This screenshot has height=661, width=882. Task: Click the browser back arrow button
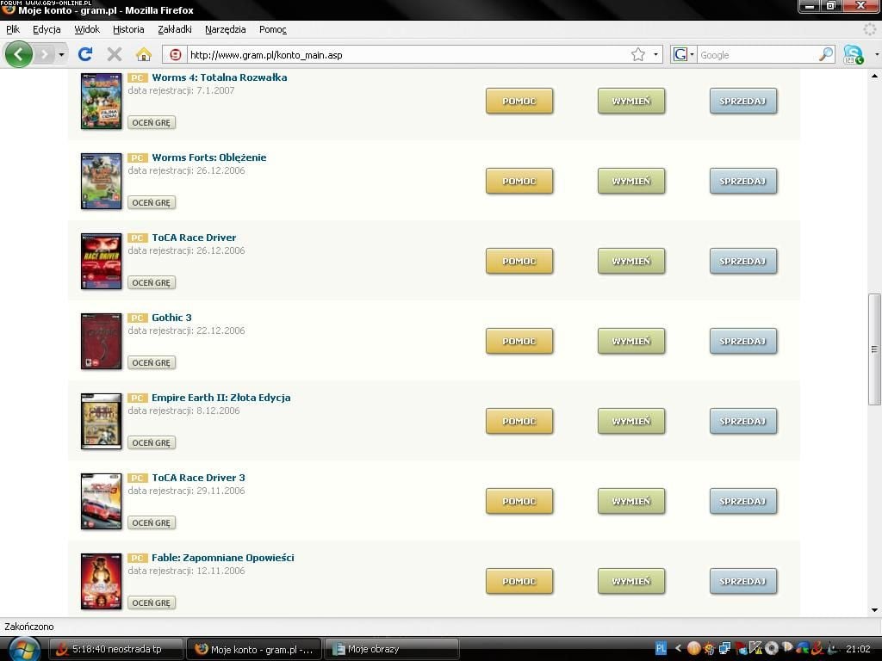click(18, 54)
